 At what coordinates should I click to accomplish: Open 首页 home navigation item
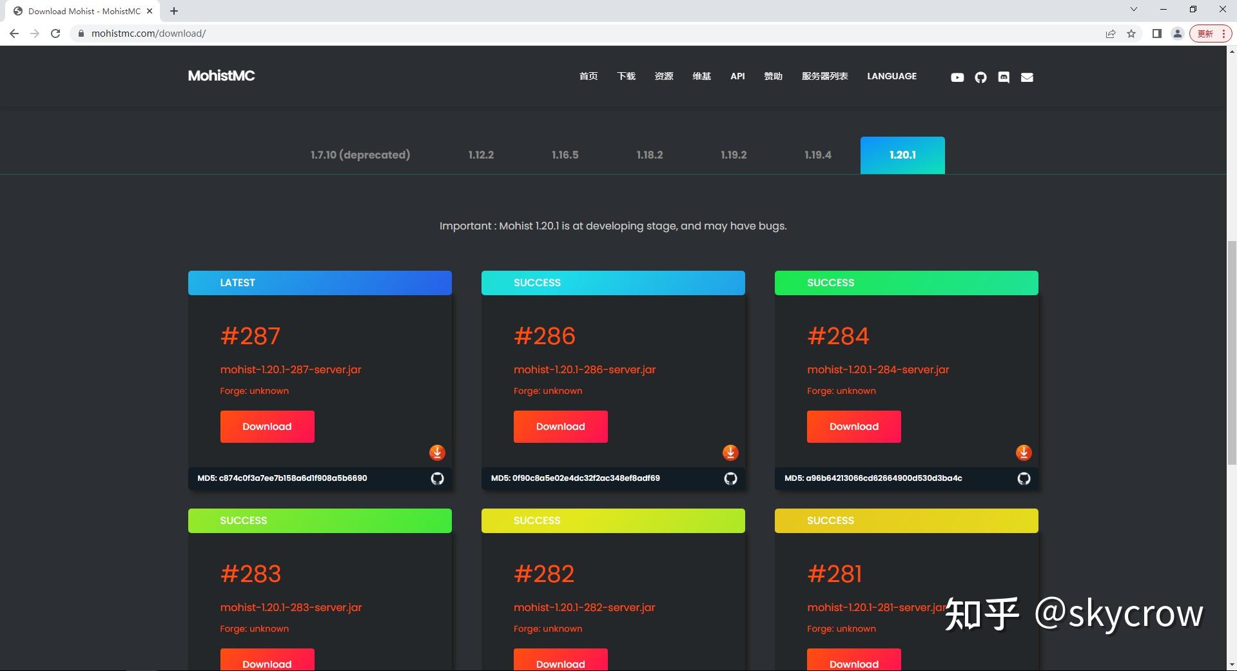coord(589,76)
